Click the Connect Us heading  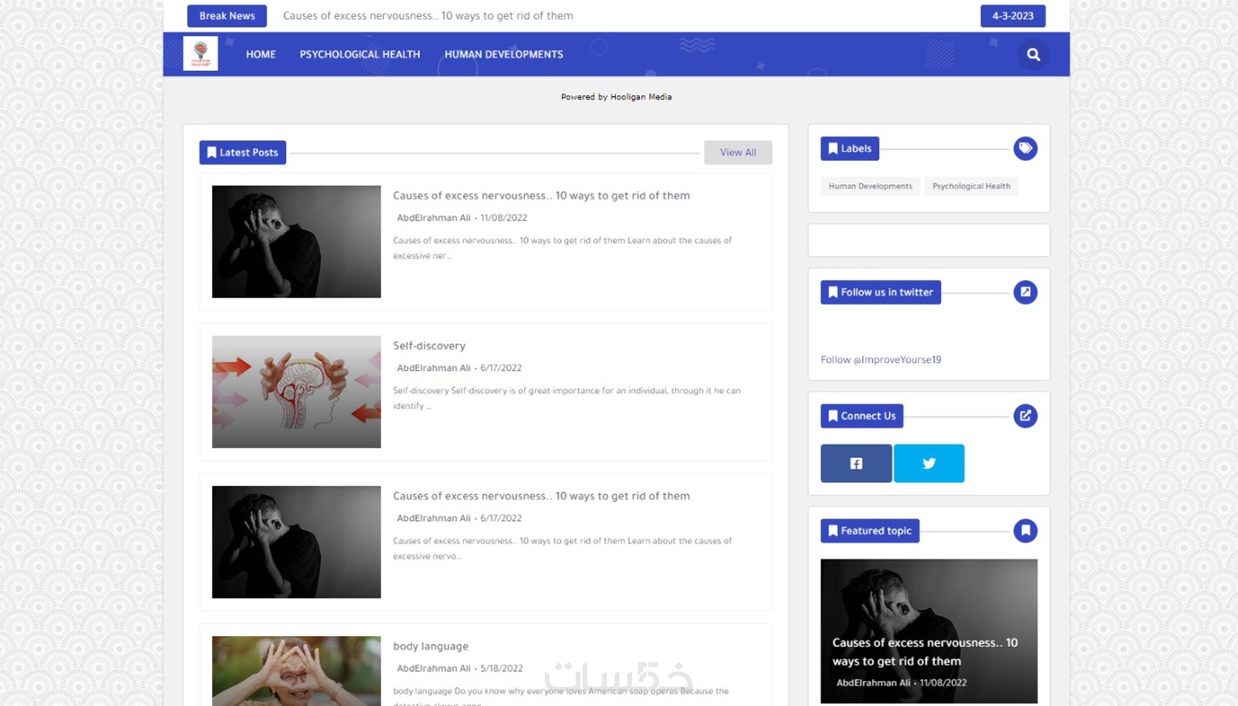pos(862,416)
